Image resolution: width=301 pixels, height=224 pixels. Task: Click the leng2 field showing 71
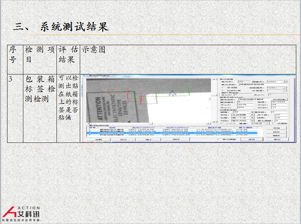tap(279, 107)
